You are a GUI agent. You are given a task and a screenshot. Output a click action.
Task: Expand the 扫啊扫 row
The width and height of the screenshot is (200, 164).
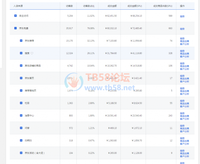click(21, 140)
